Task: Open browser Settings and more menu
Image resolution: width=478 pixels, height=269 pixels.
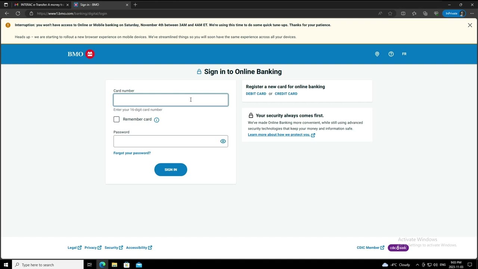Action: [x=472, y=13]
